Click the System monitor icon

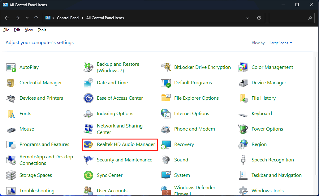166,175
